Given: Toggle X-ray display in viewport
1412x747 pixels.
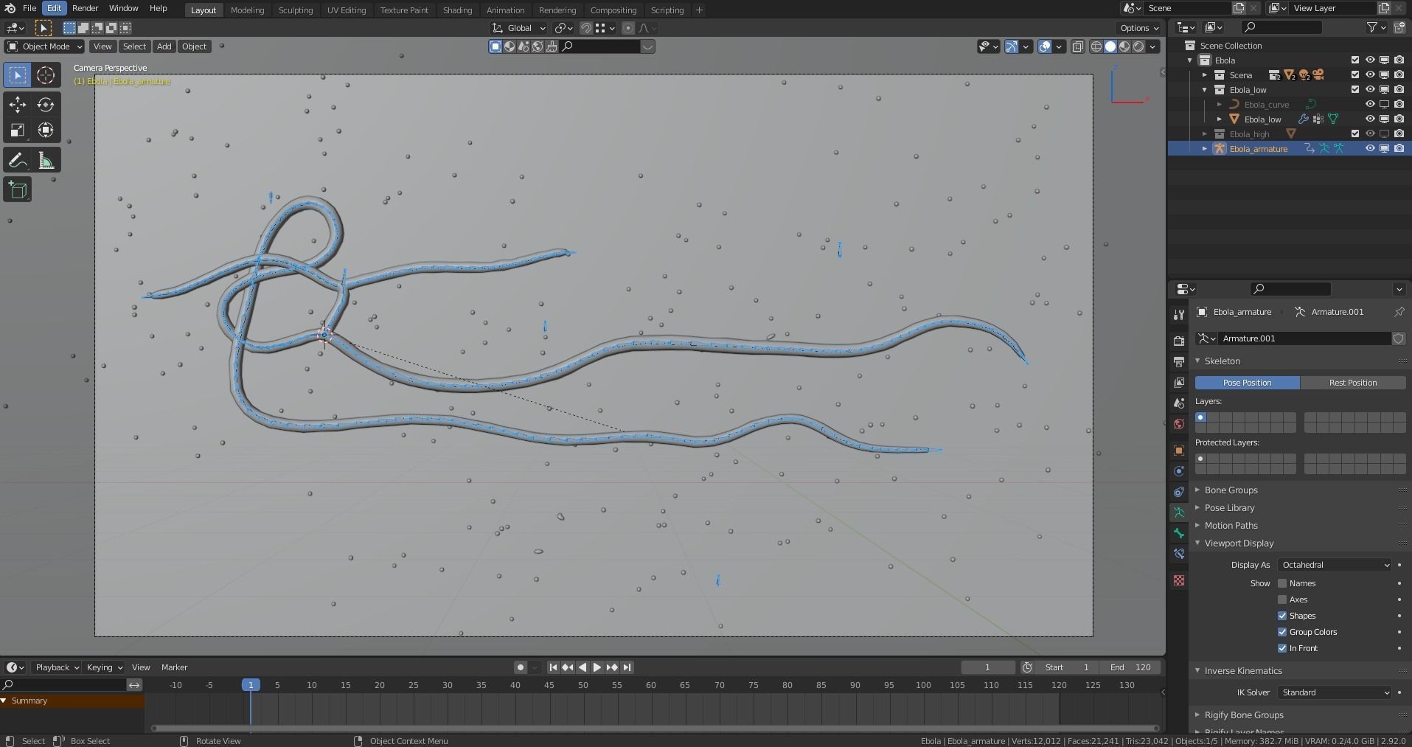Looking at the screenshot, I should tap(1077, 46).
